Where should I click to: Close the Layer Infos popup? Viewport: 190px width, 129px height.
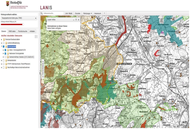(x=79, y=19)
